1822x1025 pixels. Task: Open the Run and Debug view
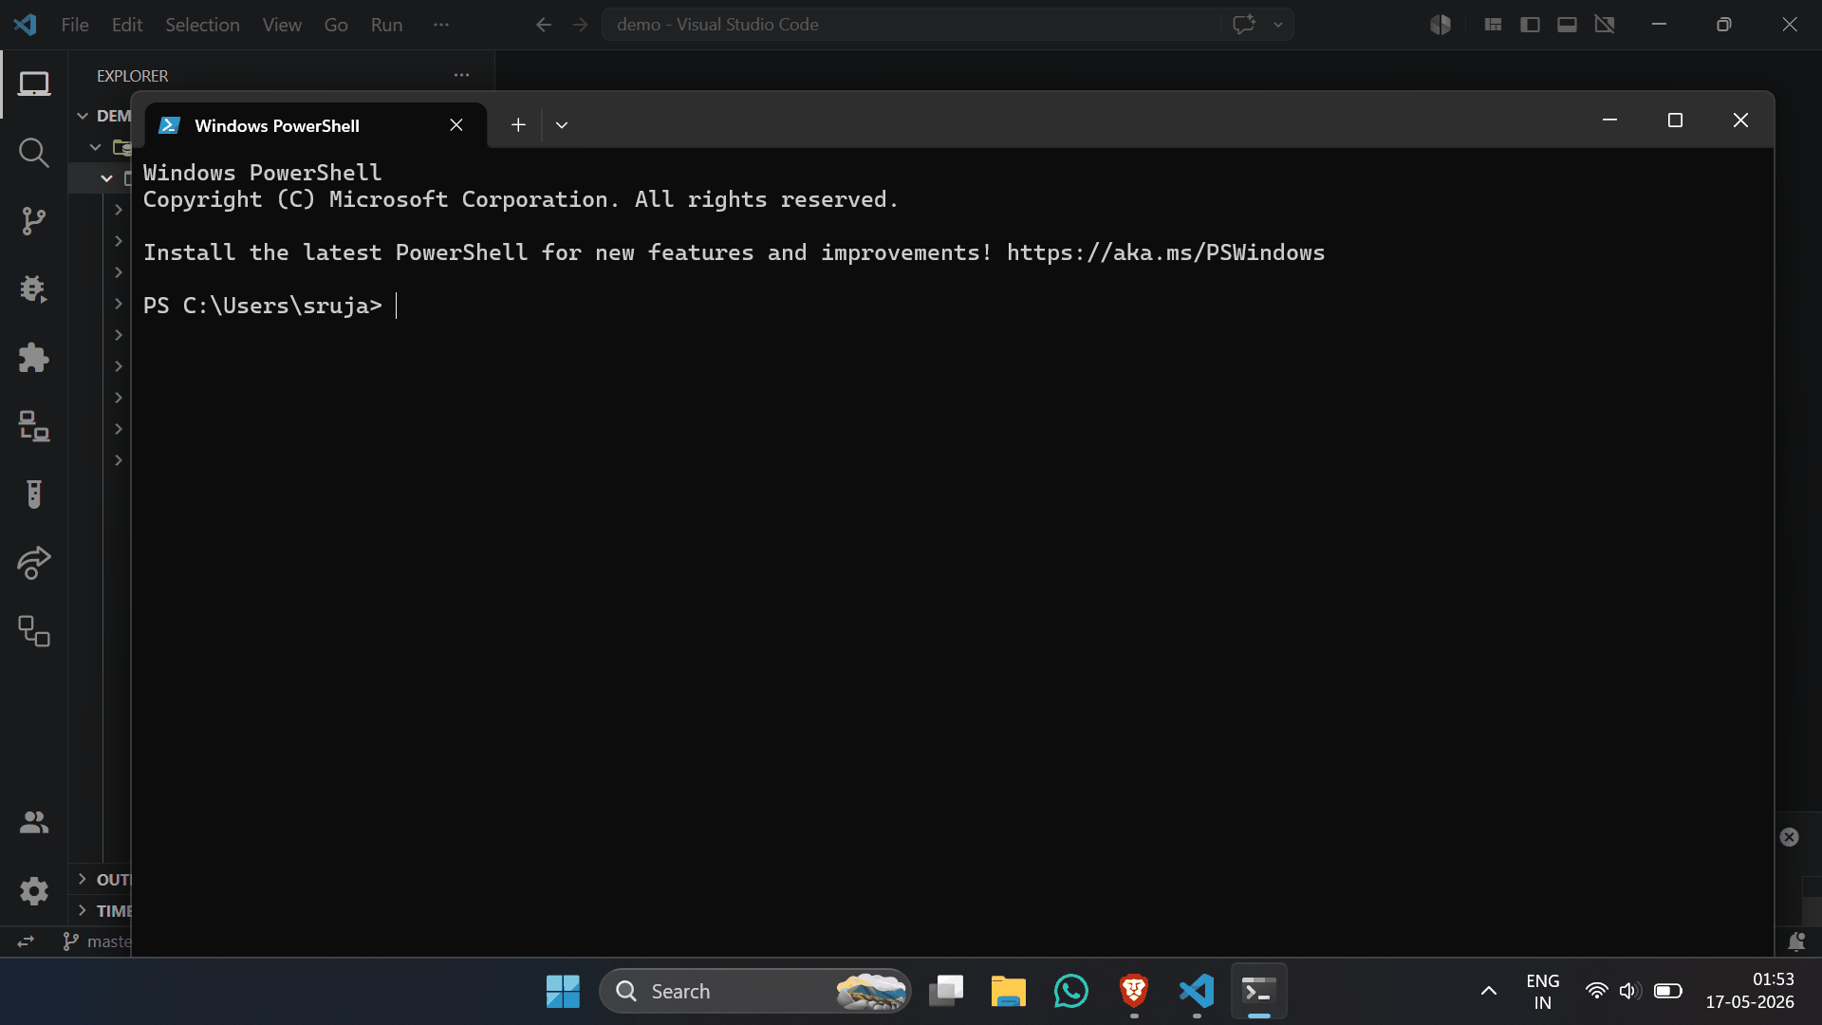pyautogui.click(x=34, y=289)
